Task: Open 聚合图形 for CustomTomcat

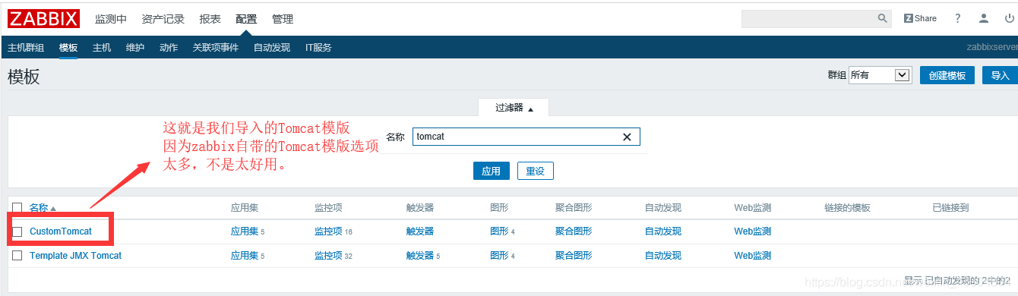Action: click(574, 231)
